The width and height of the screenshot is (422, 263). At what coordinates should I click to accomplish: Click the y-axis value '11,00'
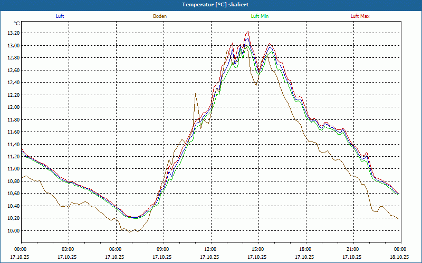[x=14, y=169]
